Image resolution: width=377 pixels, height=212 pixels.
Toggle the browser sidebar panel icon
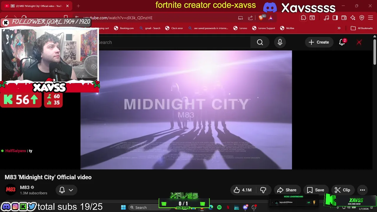[x=335, y=18]
